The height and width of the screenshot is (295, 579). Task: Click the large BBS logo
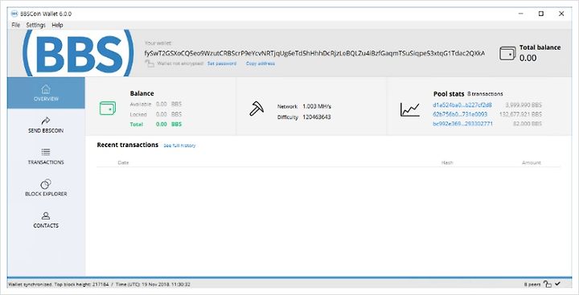click(78, 53)
